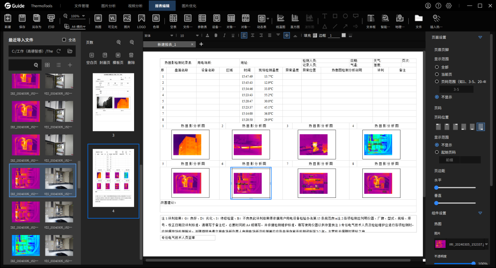Open the 100% zoom dropdown

tap(84, 16)
